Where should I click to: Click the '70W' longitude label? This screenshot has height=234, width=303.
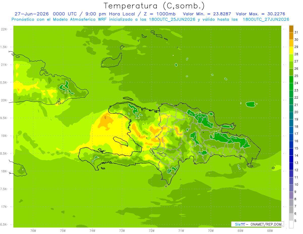pos(211,230)
